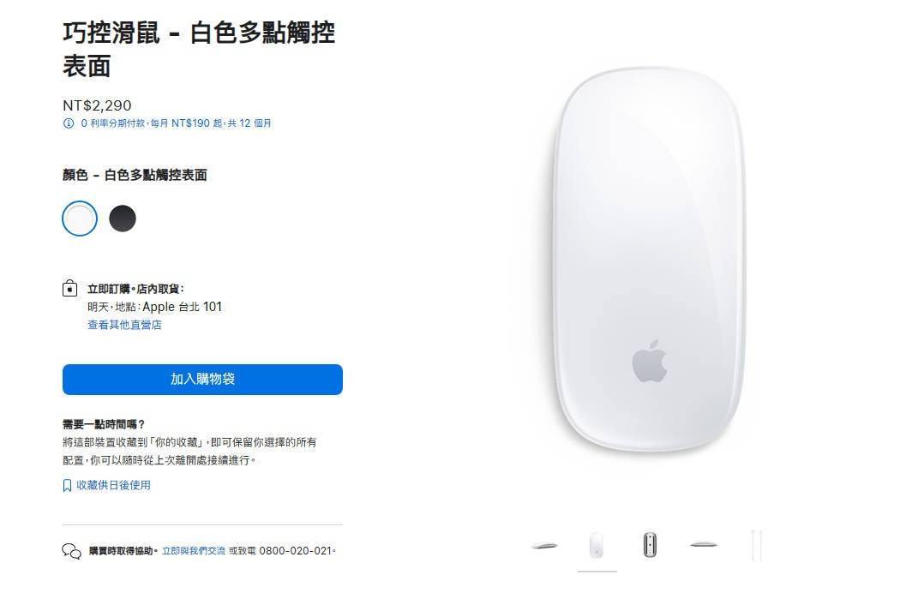The width and height of the screenshot is (900, 599).
Task: Click the 加入購物袋 button
Action: tap(202, 380)
